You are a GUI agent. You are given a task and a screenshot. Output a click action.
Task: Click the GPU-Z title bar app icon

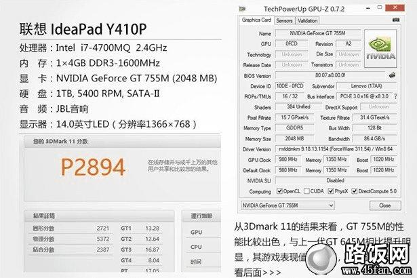[242, 9]
